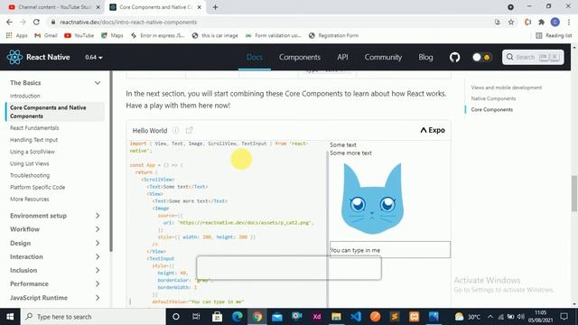Open Platform Specific Code link
Image resolution: width=578 pixels, height=325 pixels.
pos(38,187)
